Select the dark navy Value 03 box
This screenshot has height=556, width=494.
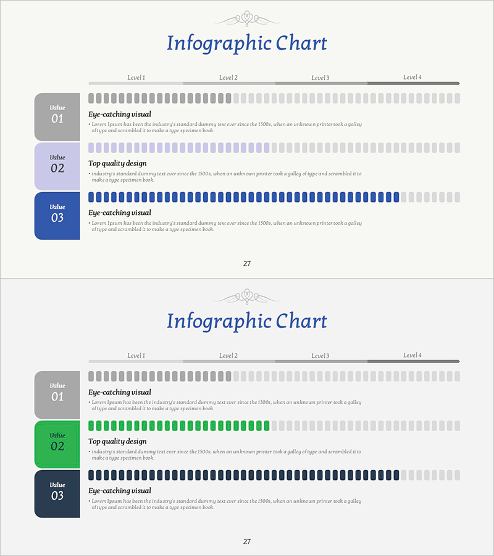pos(57,494)
